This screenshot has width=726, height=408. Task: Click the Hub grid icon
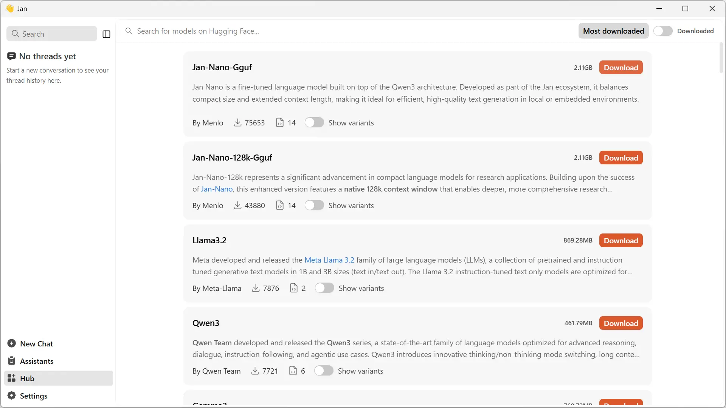[x=12, y=378]
